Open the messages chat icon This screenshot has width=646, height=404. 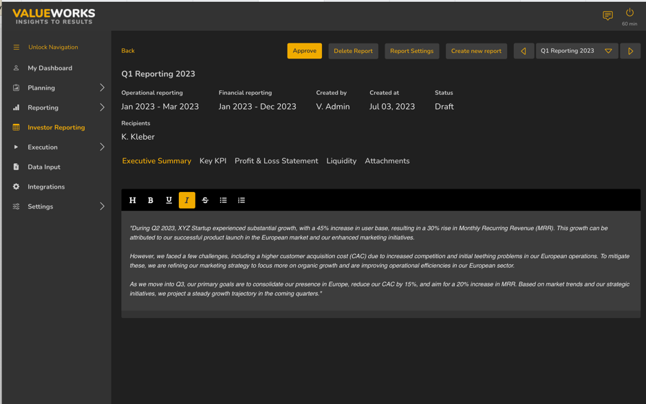pyautogui.click(x=607, y=15)
